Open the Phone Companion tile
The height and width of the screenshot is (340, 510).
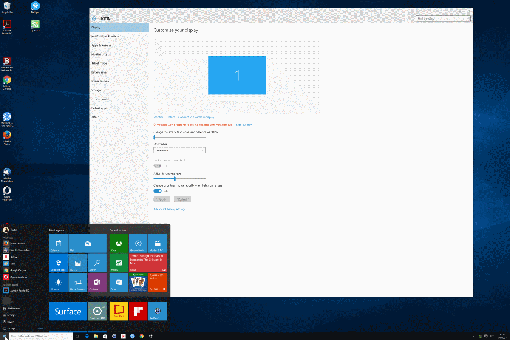78,282
